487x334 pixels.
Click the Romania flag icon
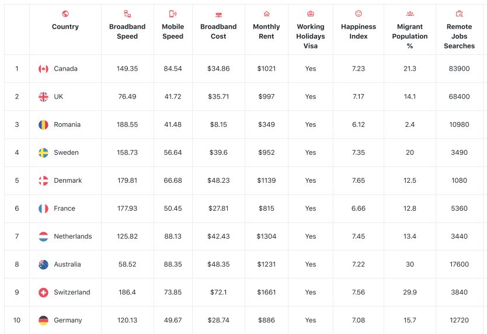pyautogui.click(x=43, y=124)
